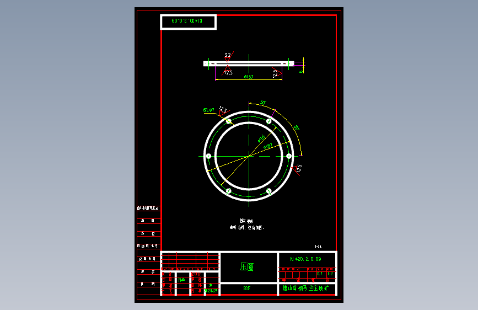478x310 pixels.
Task: Select the leftmost bolt hole on the ring
Action: (208, 156)
